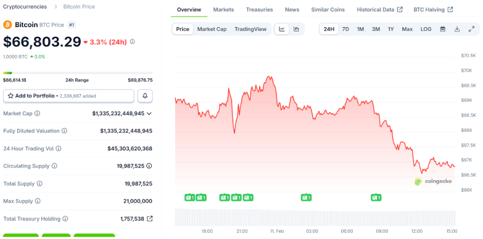
Task: Click the 1.0000 BTC conversion text
Action: pos(15,57)
